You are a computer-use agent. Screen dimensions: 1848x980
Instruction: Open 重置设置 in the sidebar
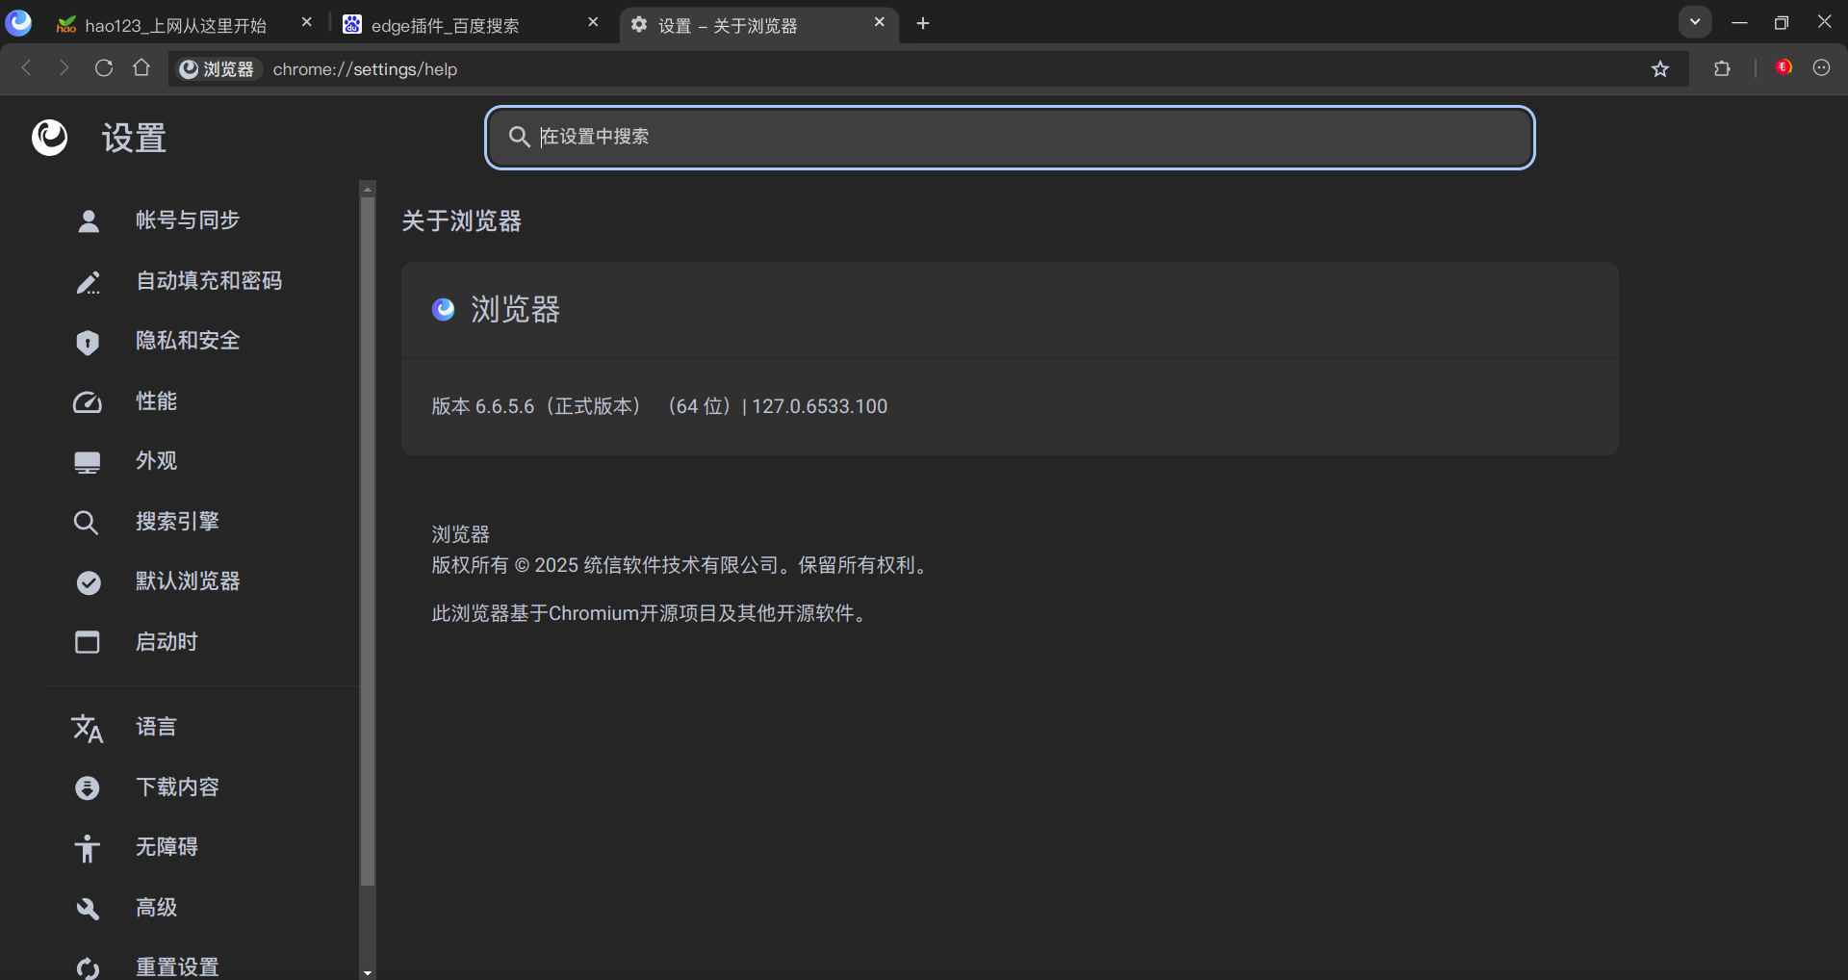tap(177, 967)
